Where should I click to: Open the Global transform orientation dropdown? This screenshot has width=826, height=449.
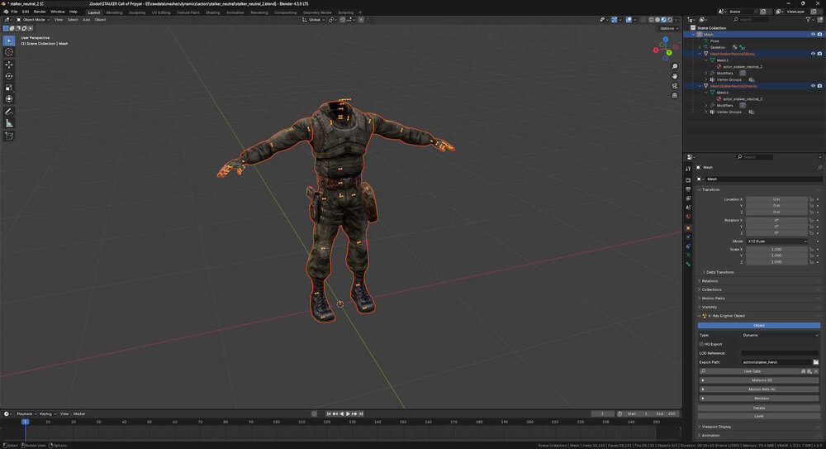[313, 20]
